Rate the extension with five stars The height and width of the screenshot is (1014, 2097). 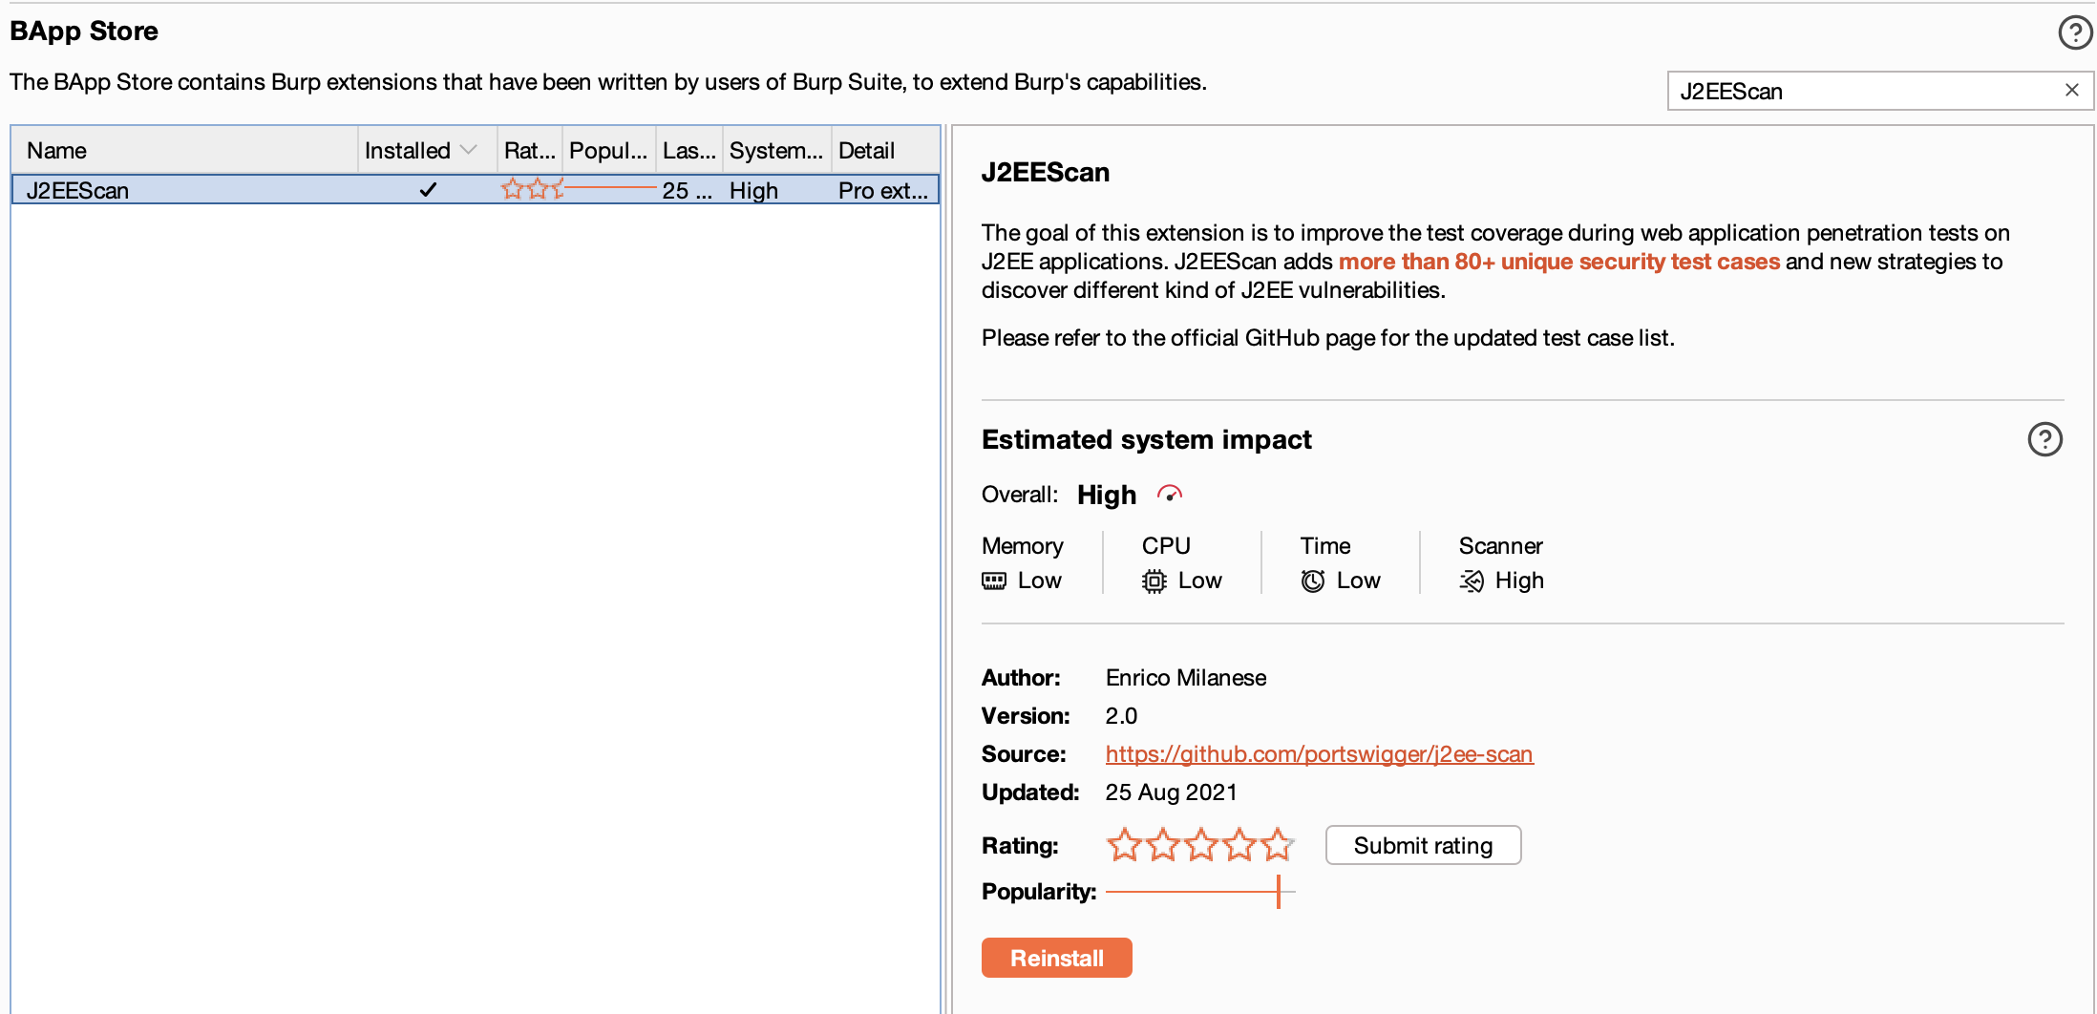pyautogui.click(x=1277, y=845)
